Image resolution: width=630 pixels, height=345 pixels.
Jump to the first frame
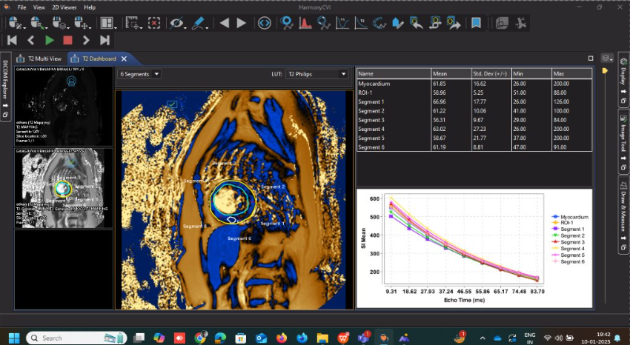tap(13, 40)
